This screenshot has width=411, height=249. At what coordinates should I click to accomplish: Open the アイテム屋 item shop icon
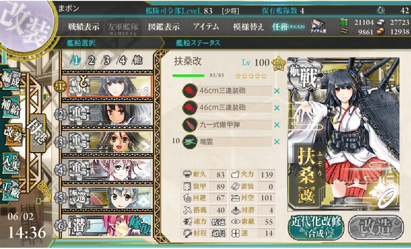(x=318, y=26)
